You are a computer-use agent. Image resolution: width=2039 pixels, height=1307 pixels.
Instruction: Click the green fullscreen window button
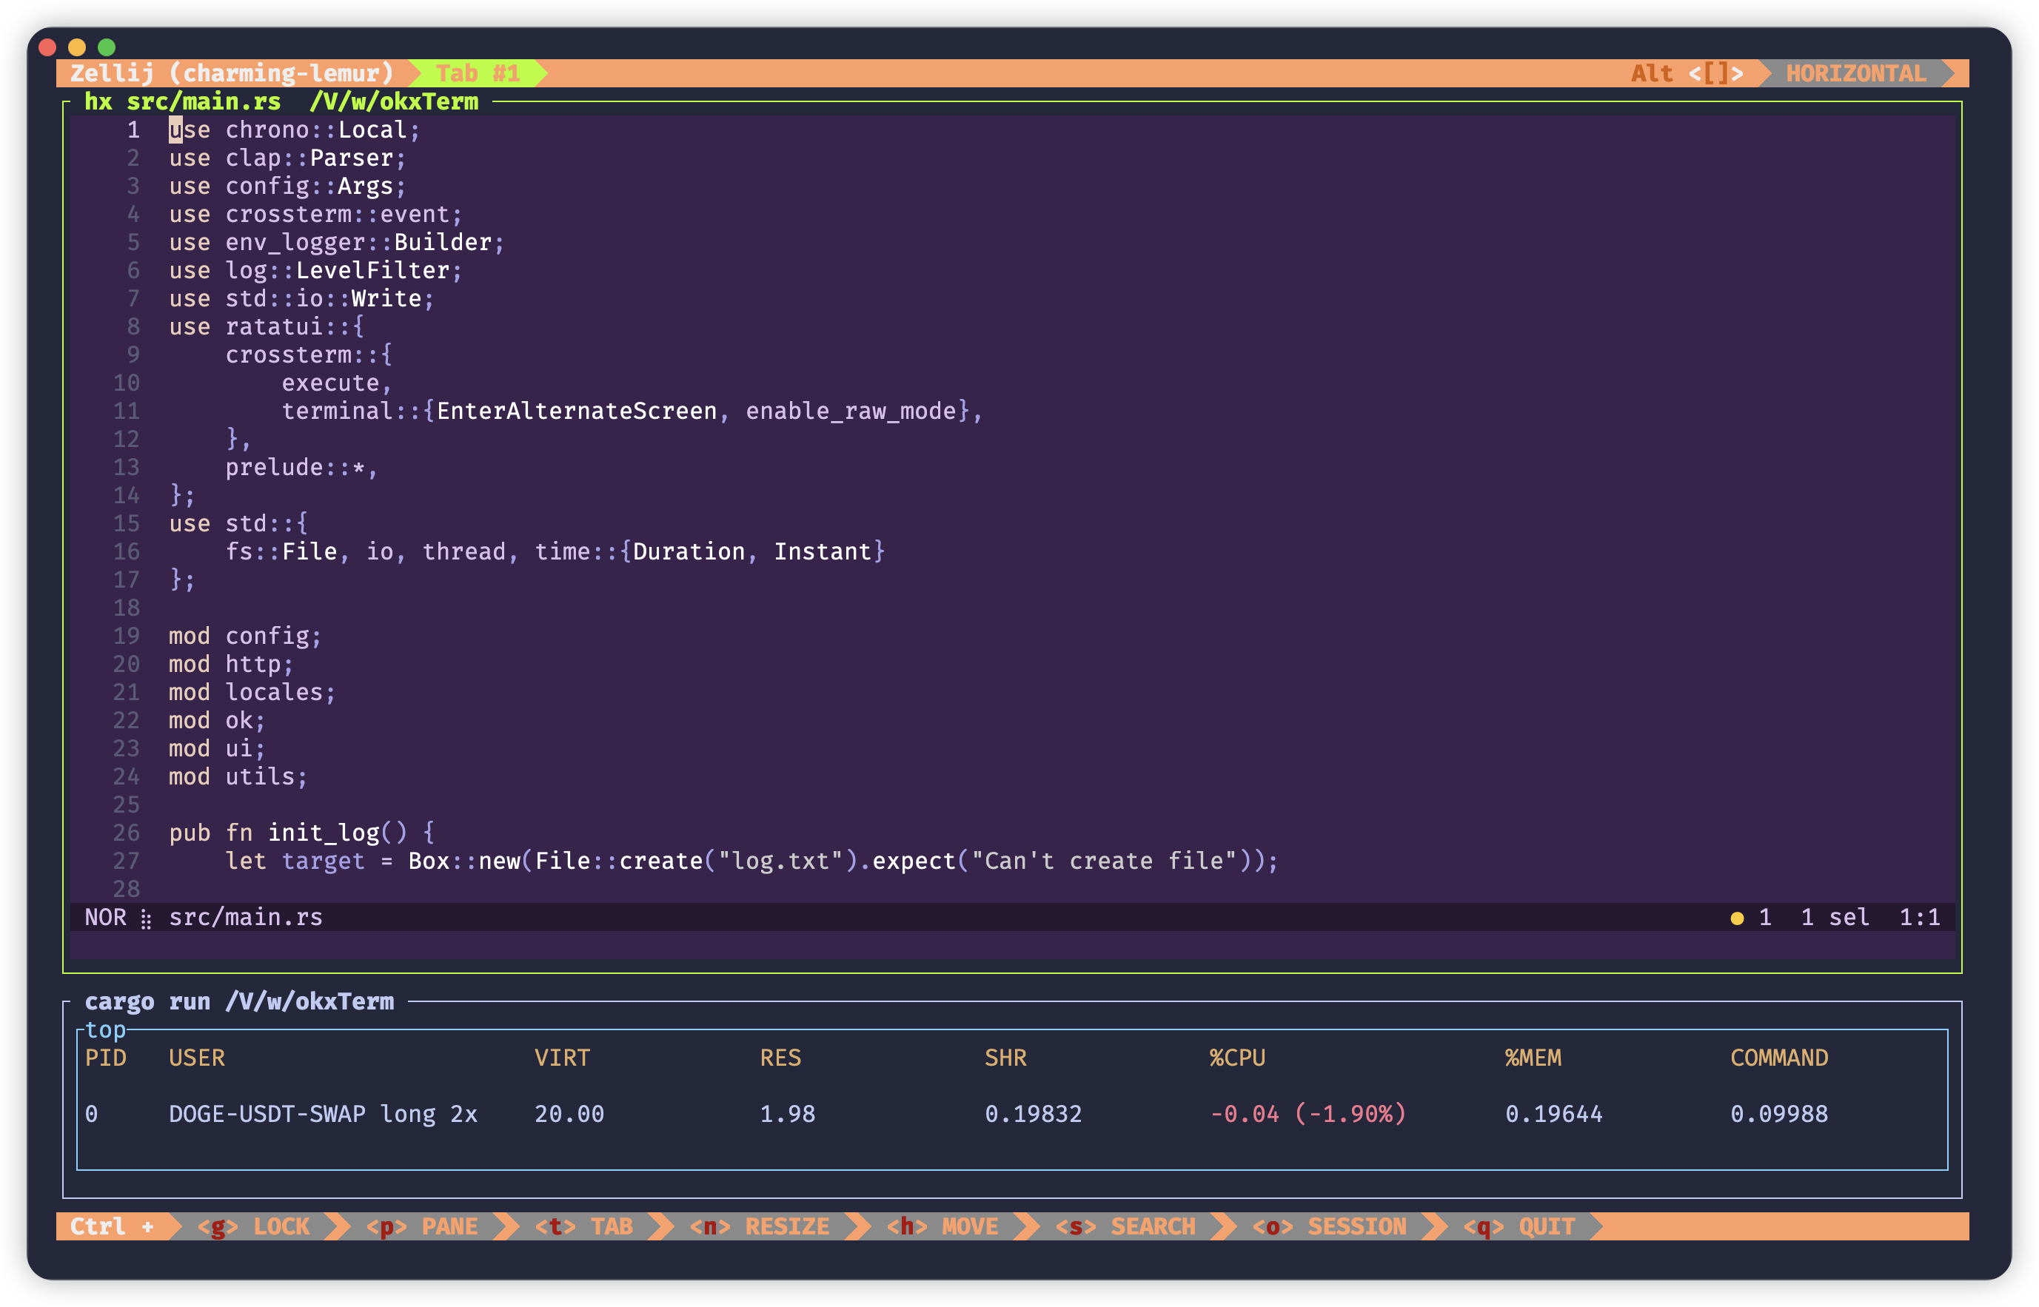(106, 47)
